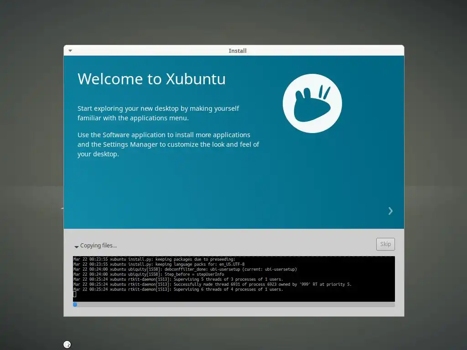The width and height of the screenshot is (467, 350).
Task: Click inside the installer log terminal
Action: pos(234,279)
